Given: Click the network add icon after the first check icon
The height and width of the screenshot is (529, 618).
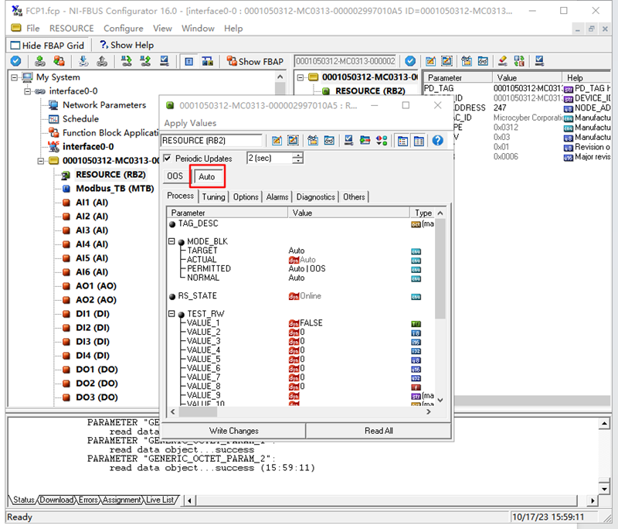Looking at the screenshot, I should coord(40,61).
